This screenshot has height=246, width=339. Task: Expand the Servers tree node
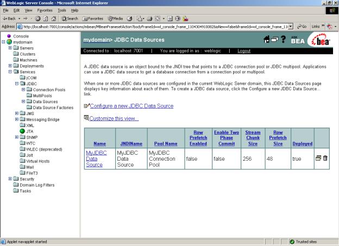10,48
